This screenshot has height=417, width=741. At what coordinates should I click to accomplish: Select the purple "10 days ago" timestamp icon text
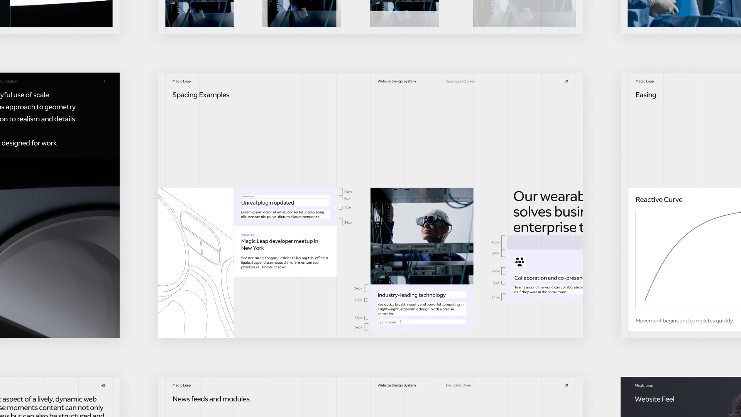[x=247, y=196]
